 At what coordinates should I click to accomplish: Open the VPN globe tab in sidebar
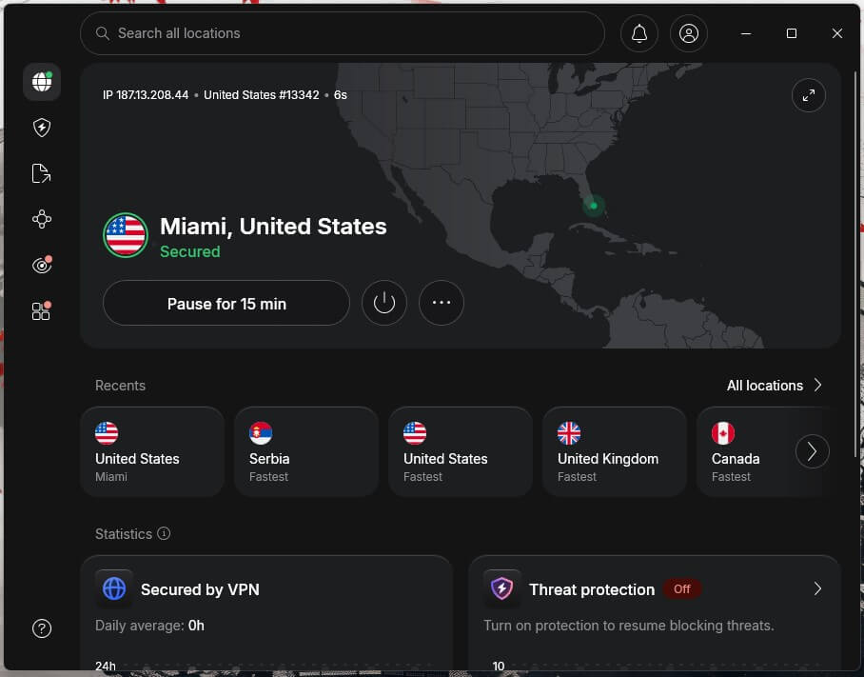(x=42, y=82)
